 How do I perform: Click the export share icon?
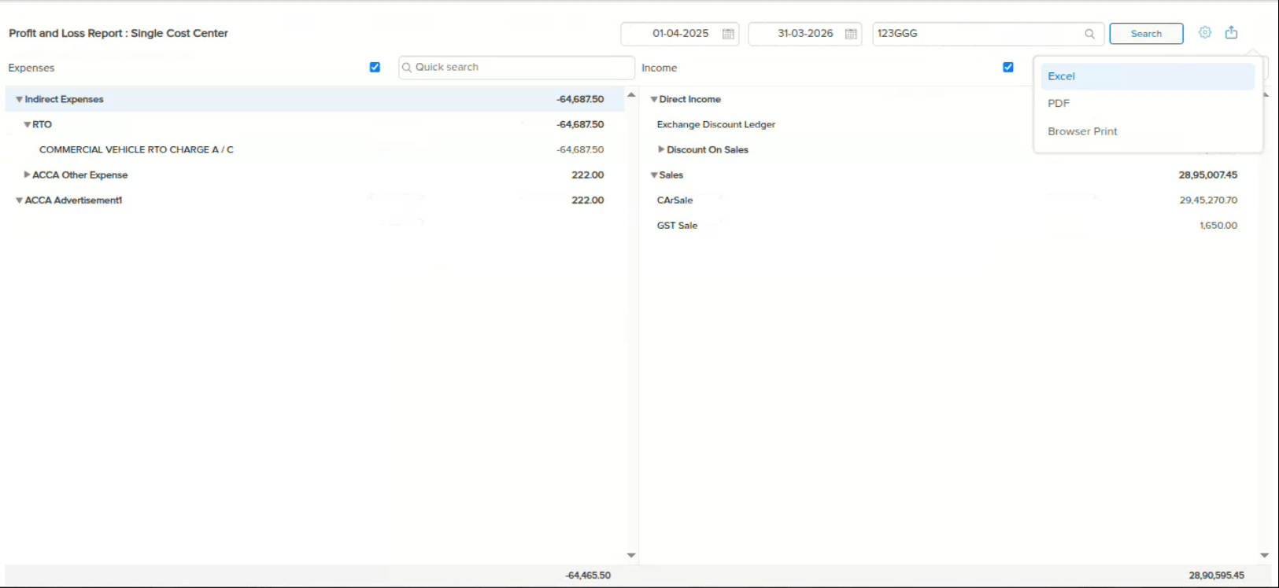[x=1231, y=33]
